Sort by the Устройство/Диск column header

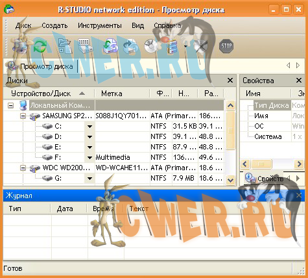pyautogui.click(x=49, y=94)
